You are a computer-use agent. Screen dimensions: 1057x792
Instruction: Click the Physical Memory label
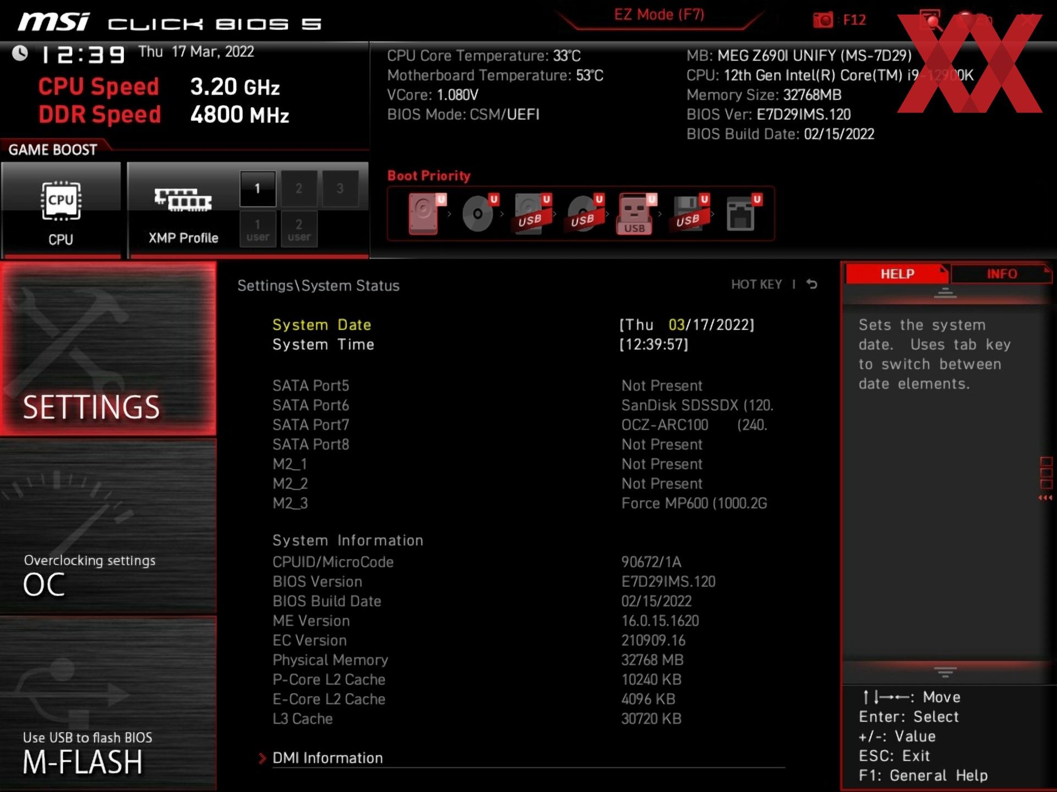330,660
